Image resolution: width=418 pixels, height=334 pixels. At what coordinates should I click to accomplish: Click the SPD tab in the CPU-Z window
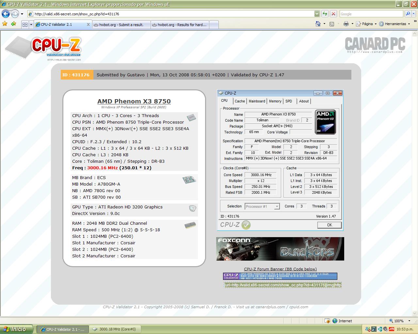tap(289, 101)
